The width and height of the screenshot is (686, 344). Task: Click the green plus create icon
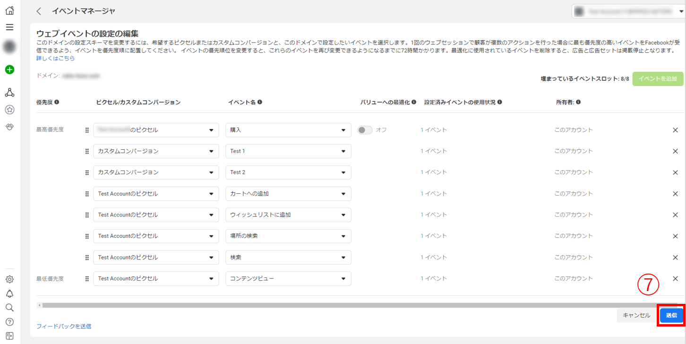(x=9, y=69)
